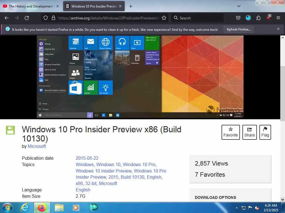Select the Windows 10 Pro Insider Preview tab

[94, 6]
